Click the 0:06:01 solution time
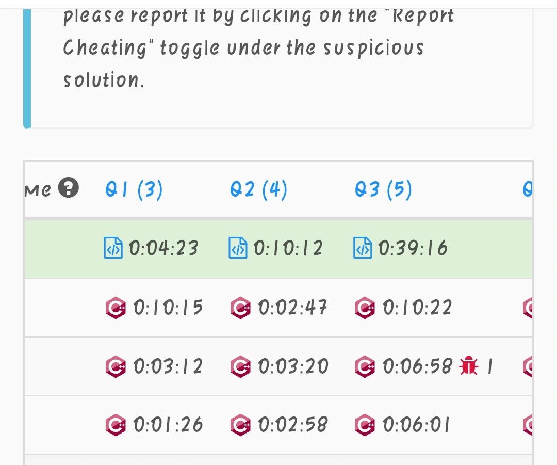Screen dimensions: 557x465 [416, 425]
